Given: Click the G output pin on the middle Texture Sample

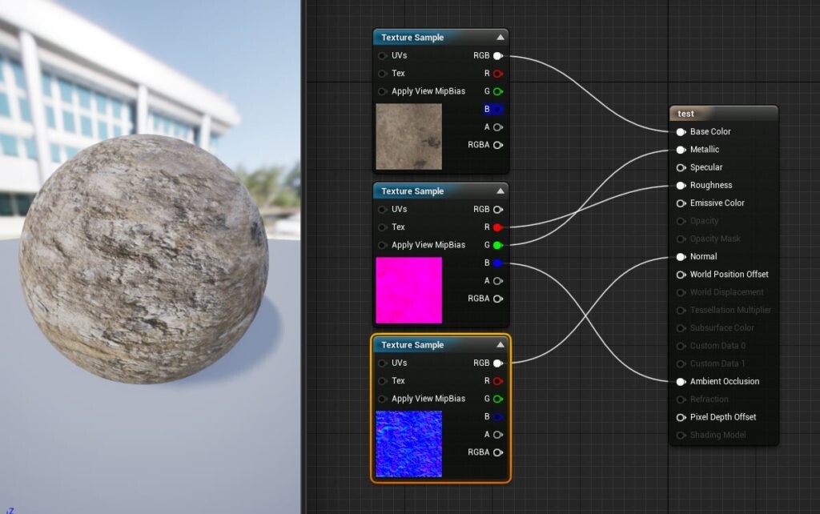Looking at the screenshot, I should coord(498,244).
